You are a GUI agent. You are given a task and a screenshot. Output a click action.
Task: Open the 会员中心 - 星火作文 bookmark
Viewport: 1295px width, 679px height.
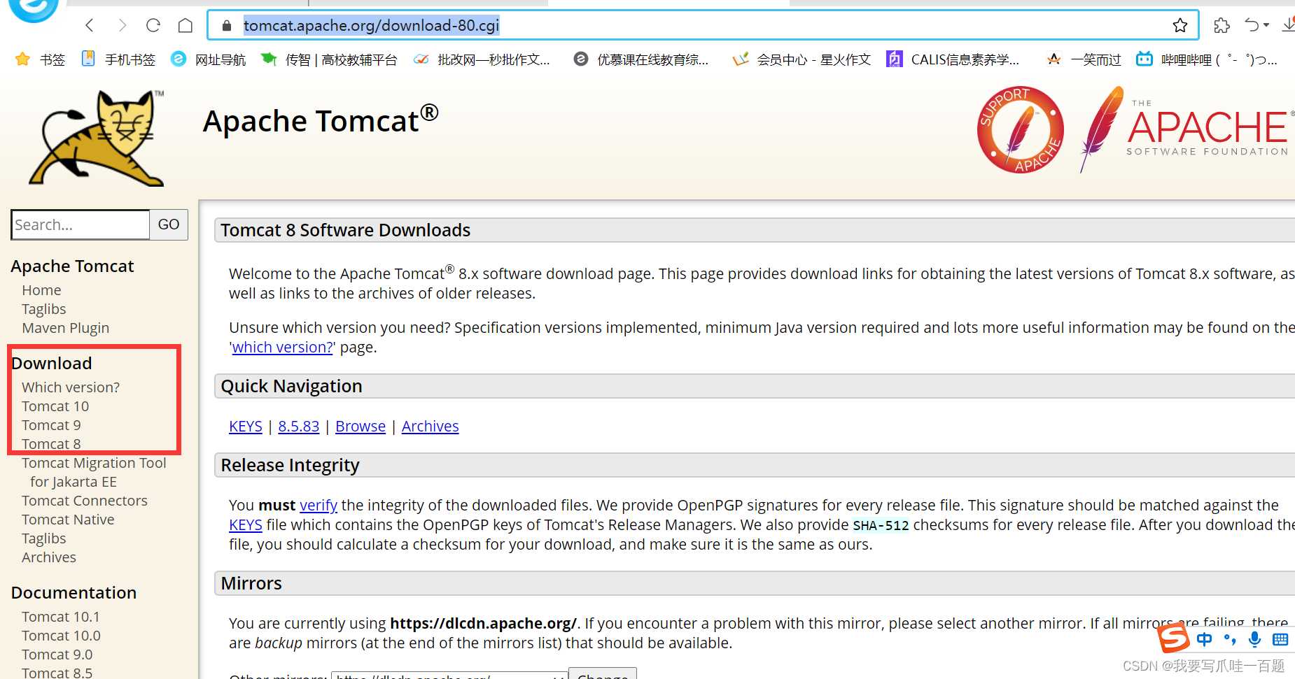click(801, 59)
